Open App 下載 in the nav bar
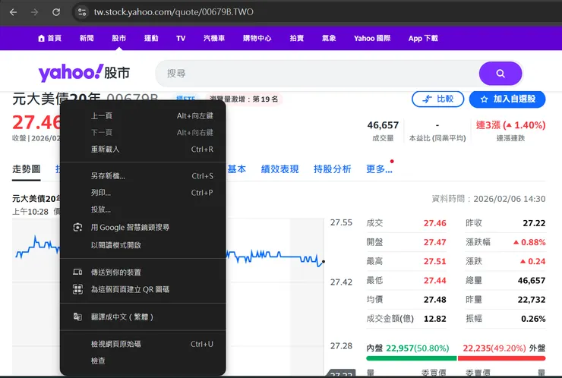 pyautogui.click(x=423, y=39)
